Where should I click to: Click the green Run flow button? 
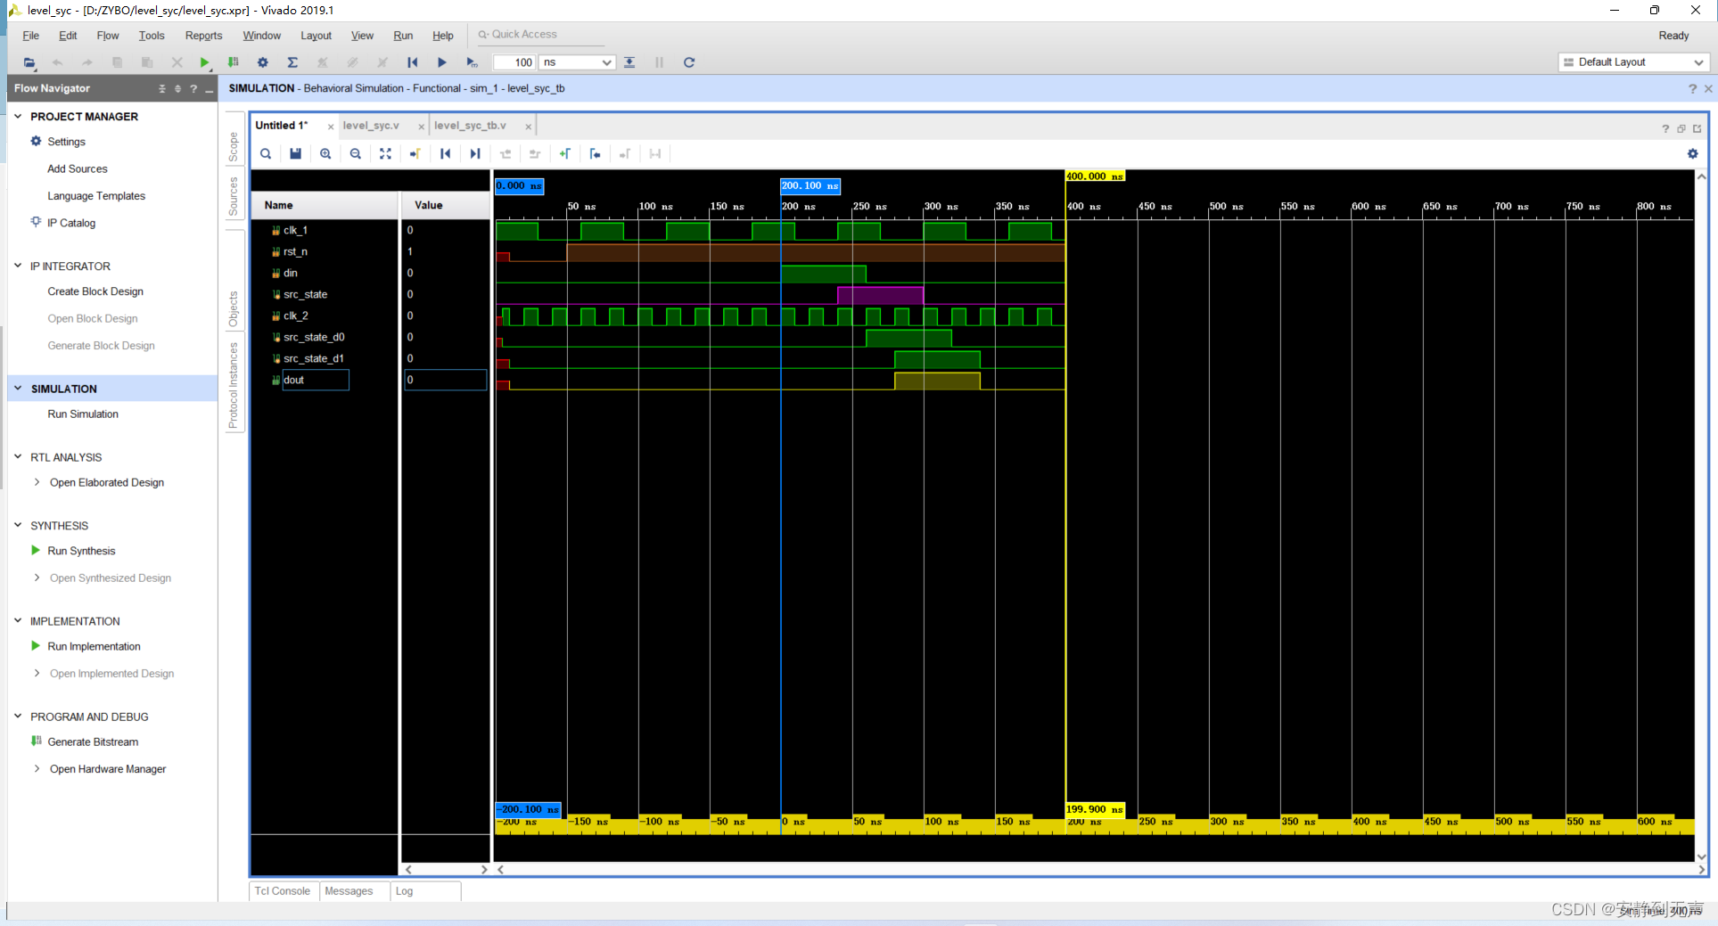click(x=205, y=62)
